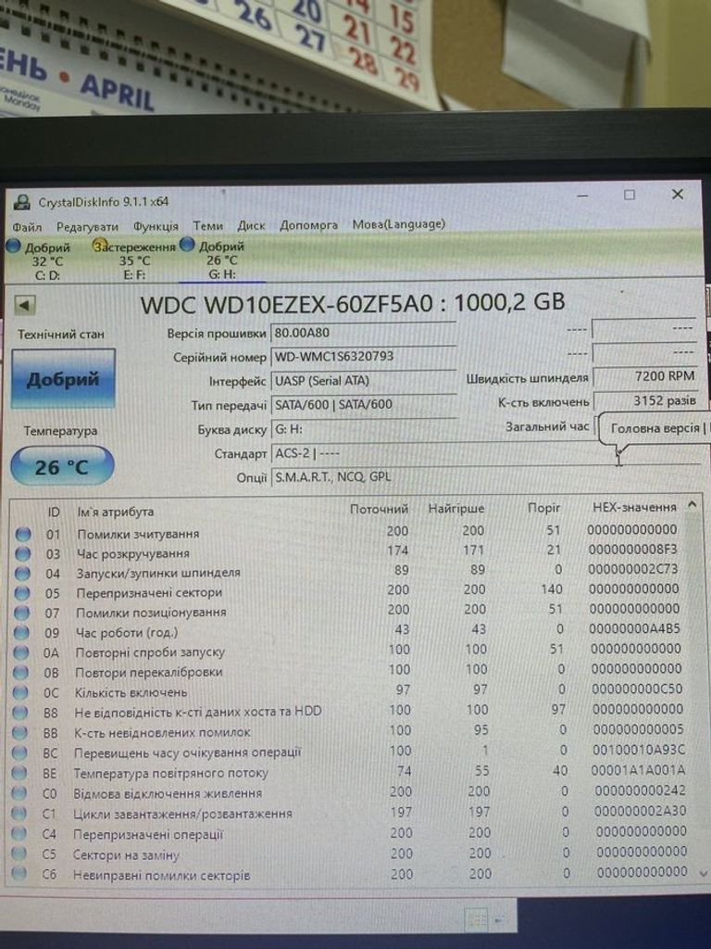Click status dot for 09 Час роботи
Screen dimensions: 711x949
tap(21, 632)
